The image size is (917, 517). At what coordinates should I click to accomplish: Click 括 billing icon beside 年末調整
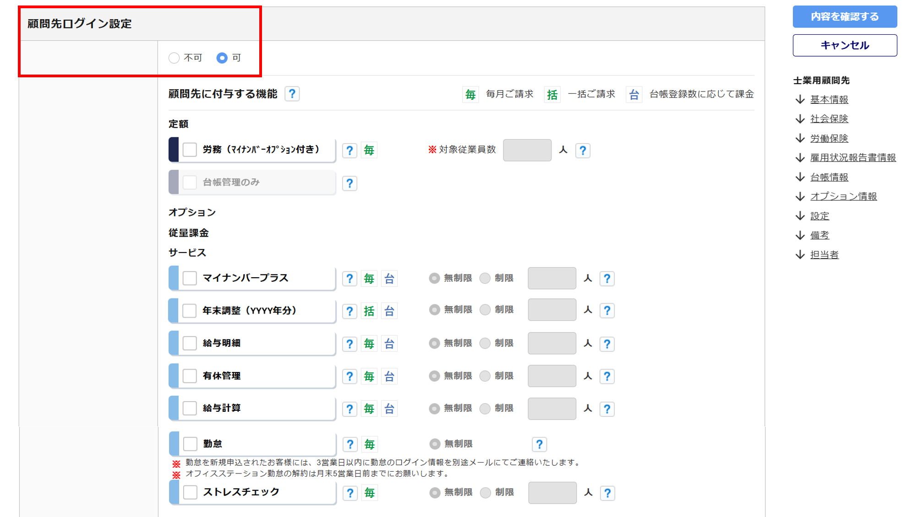(x=369, y=311)
